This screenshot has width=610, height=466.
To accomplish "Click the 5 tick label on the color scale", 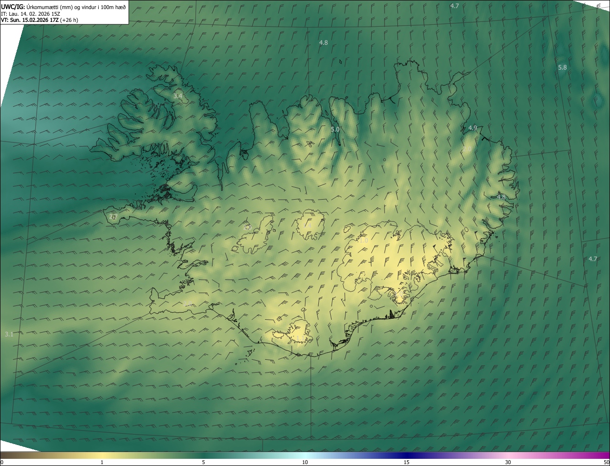I will coord(203,462).
